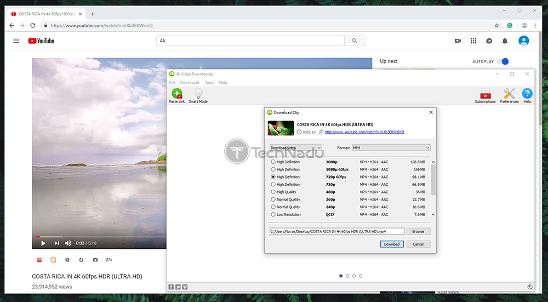Viewport: 548px width, 302px height.
Task: Click the RSS feed icon below video
Action: [x=53, y=260]
